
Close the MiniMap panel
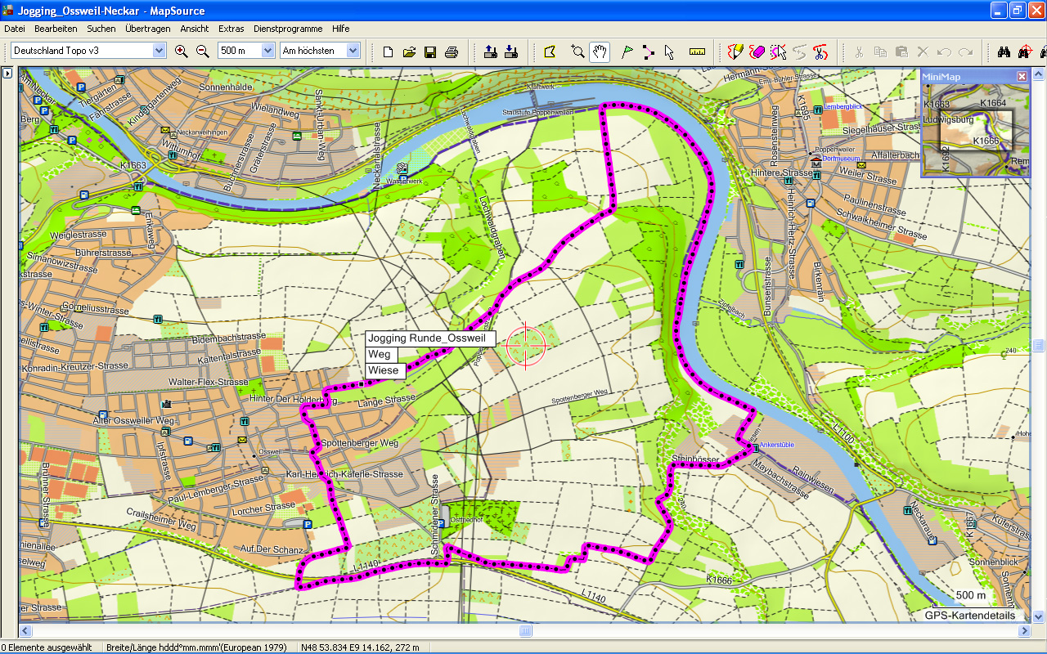tap(1022, 76)
